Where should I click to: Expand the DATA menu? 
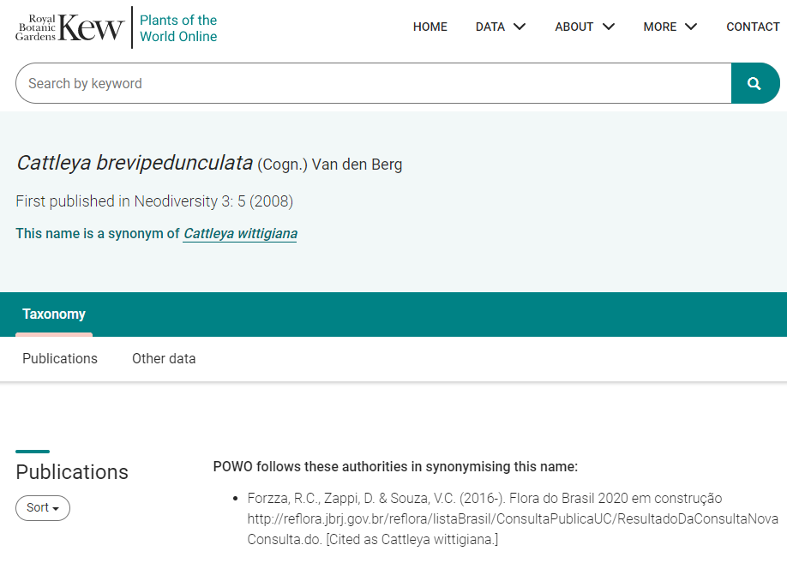(x=501, y=27)
